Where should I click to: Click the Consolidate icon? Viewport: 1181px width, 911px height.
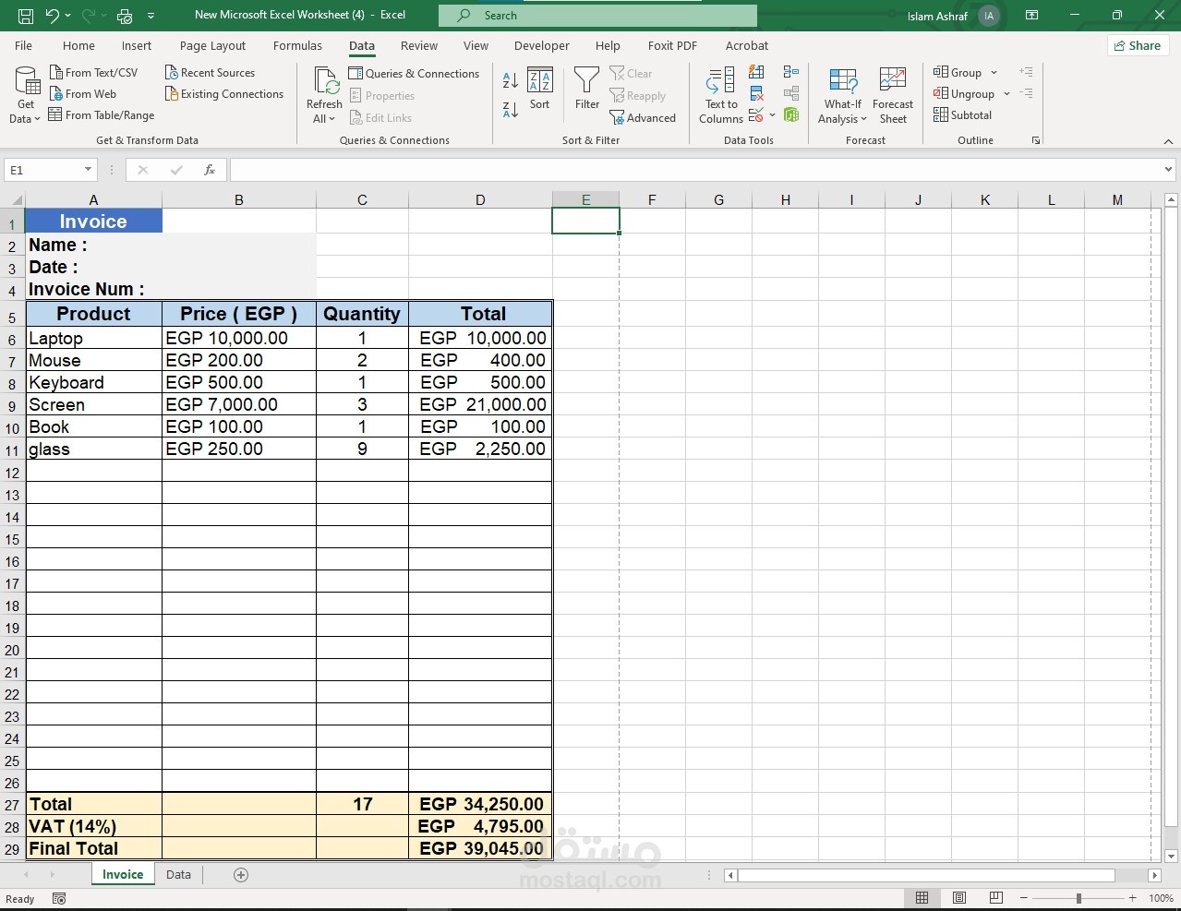tap(791, 72)
